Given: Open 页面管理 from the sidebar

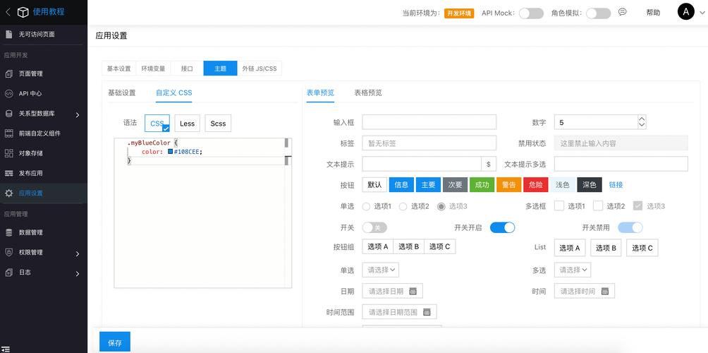Looking at the screenshot, I should [x=30, y=73].
